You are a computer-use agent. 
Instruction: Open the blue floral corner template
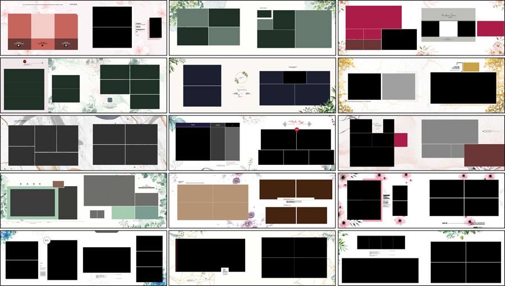point(84,258)
